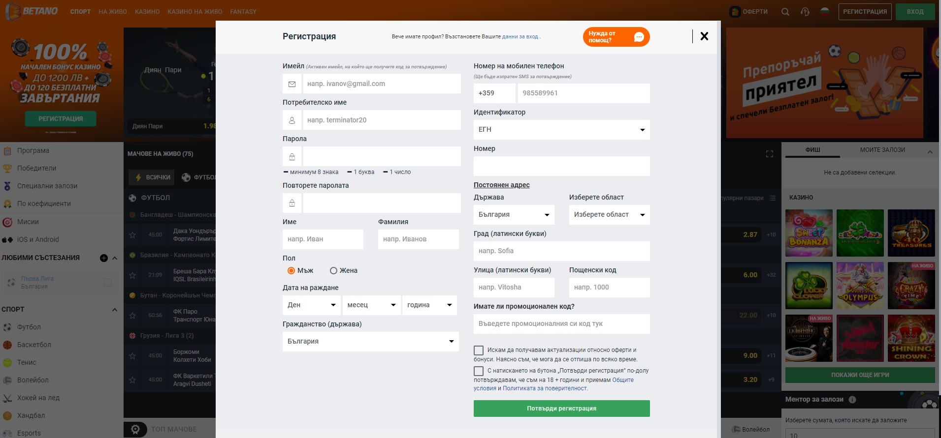
Task: Expand the Изберете област dropdown
Action: point(610,215)
